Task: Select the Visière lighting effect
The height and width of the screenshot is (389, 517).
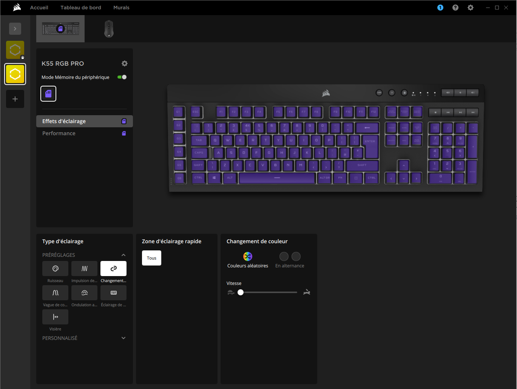Action: [x=55, y=317]
